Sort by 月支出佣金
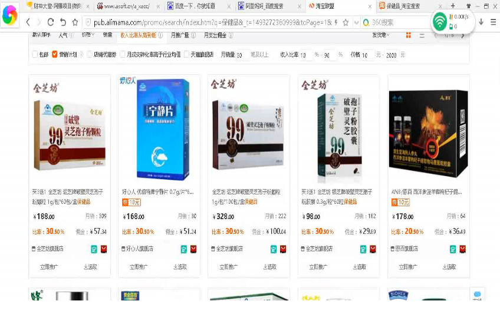 pyautogui.click(x=215, y=35)
